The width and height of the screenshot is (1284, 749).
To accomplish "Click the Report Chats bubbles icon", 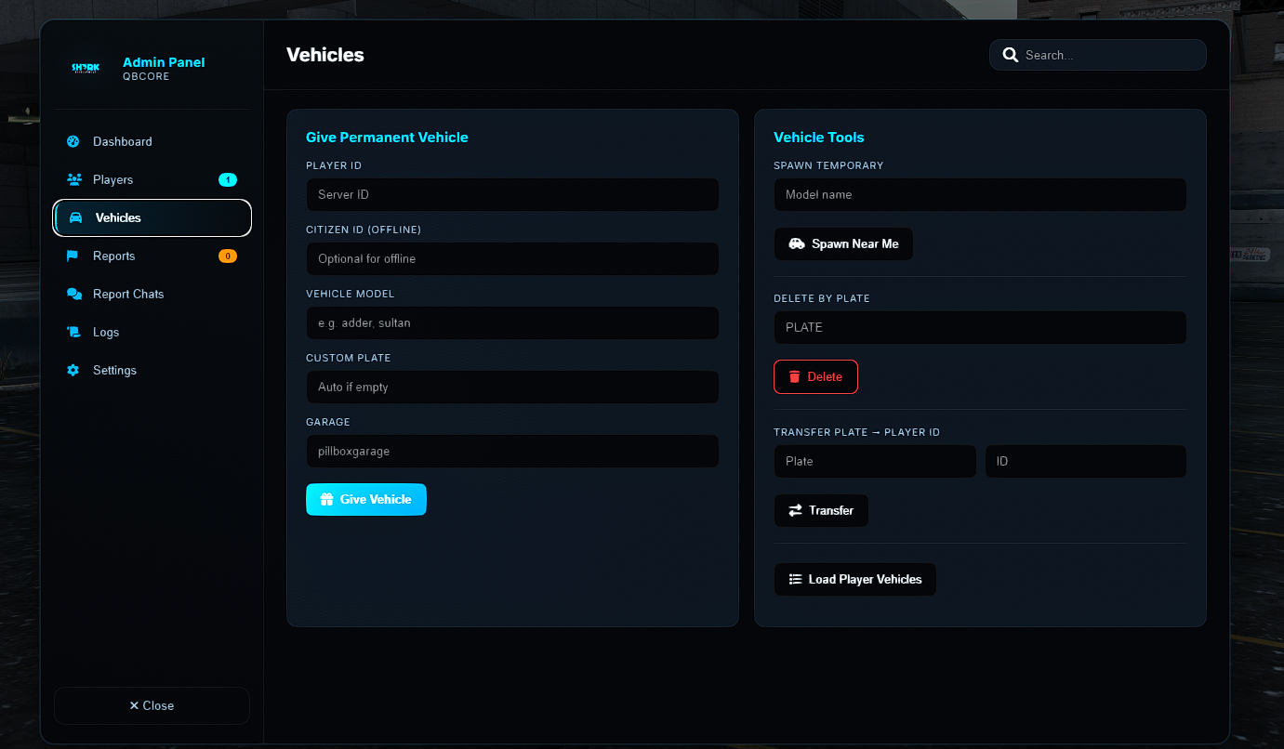I will coord(74,294).
